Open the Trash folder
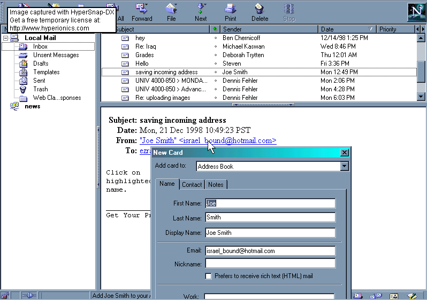 pyautogui.click(x=40, y=89)
